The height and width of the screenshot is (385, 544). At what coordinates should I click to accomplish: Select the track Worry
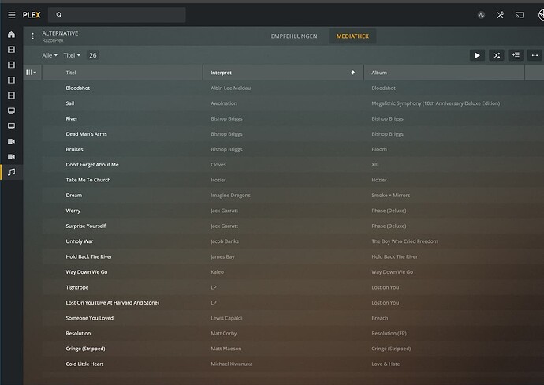[73, 211]
